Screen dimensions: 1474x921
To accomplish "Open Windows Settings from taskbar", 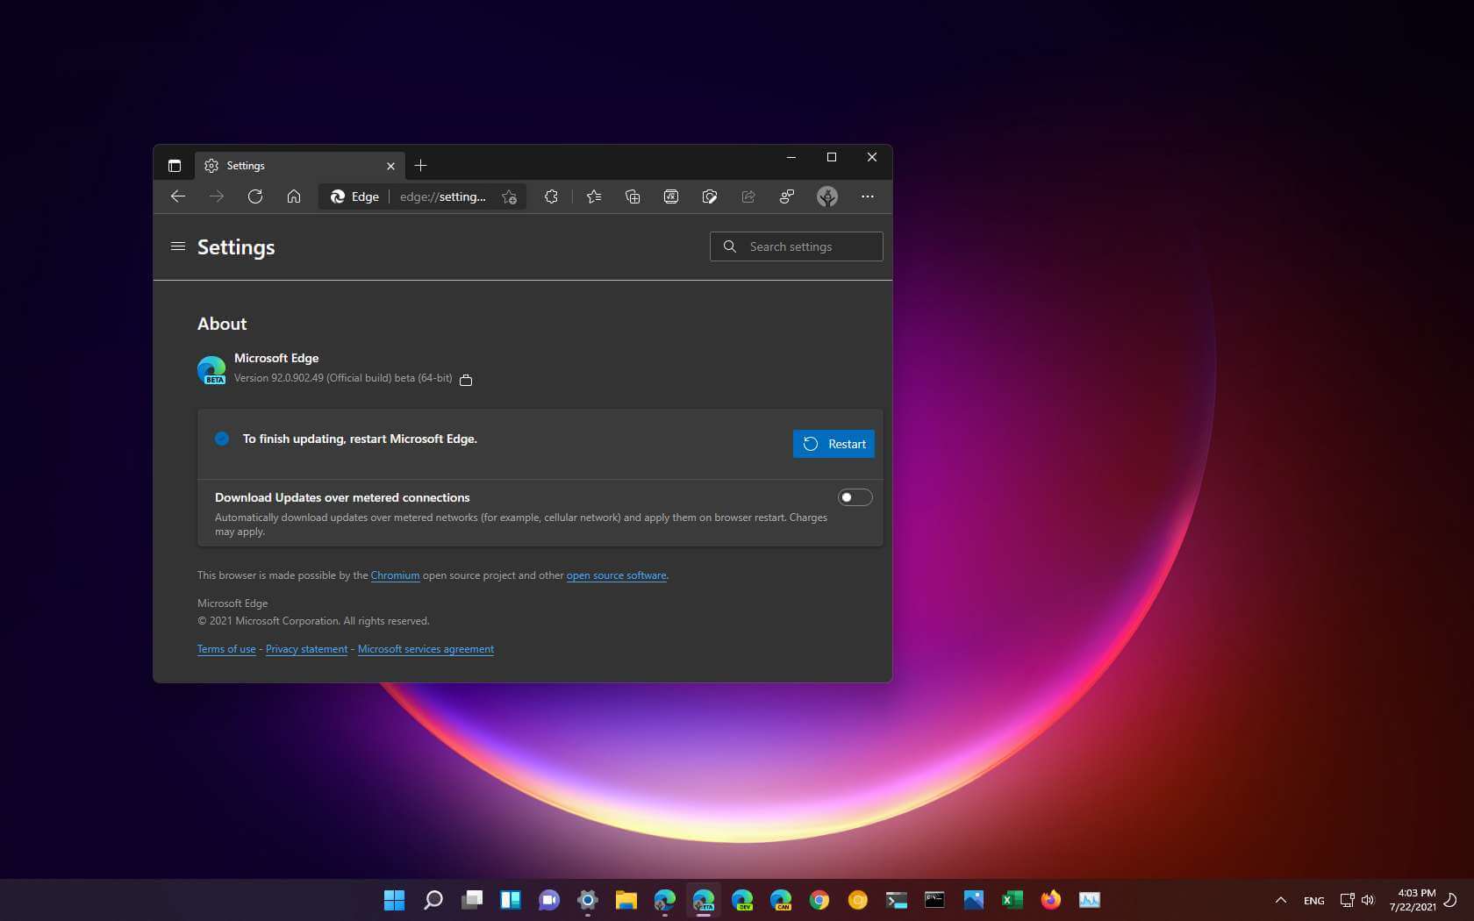I will pyautogui.click(x=588, y=900).
